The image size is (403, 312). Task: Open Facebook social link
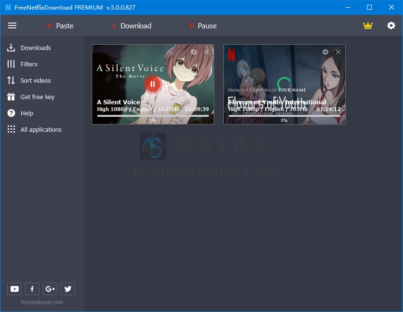click(32, 289)
